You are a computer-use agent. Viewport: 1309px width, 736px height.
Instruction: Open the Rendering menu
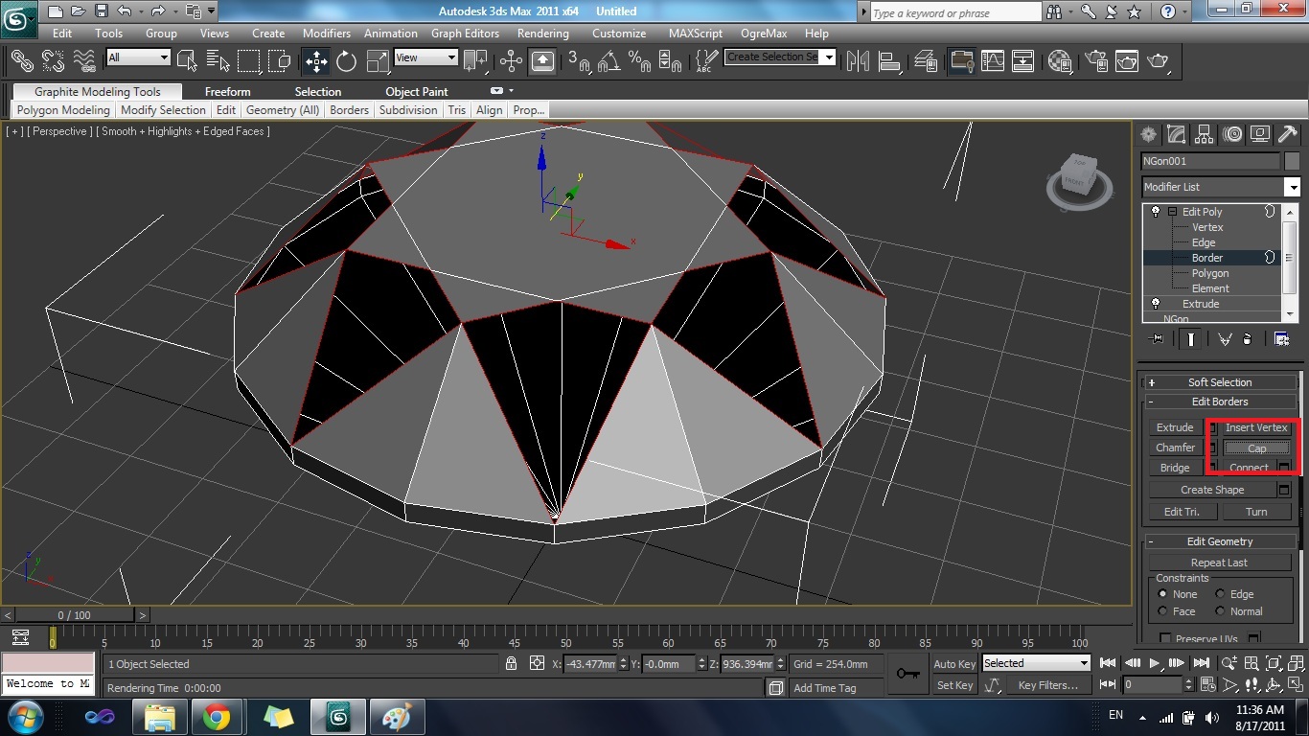[542, 33]
